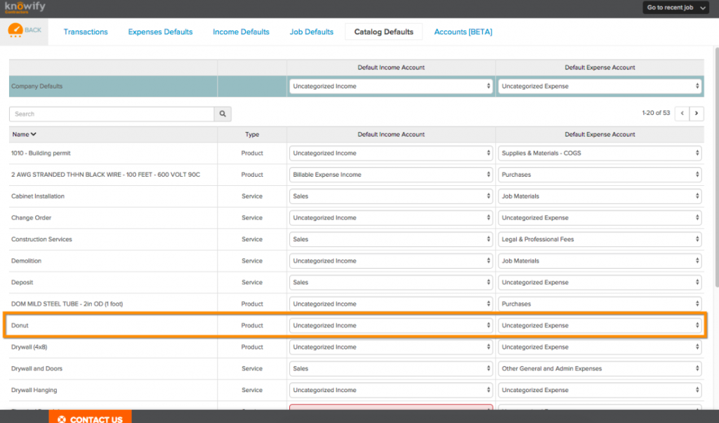Click the Knowify logo
The image size is (719, 423).
25,8
